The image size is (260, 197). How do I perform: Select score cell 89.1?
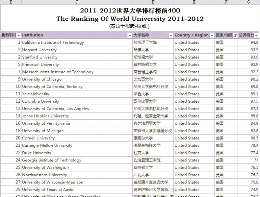point(249,94)
